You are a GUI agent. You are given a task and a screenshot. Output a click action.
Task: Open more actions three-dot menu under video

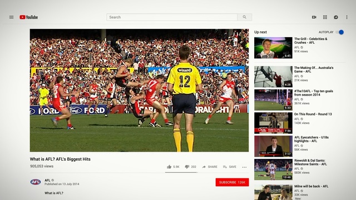(244, 167)
